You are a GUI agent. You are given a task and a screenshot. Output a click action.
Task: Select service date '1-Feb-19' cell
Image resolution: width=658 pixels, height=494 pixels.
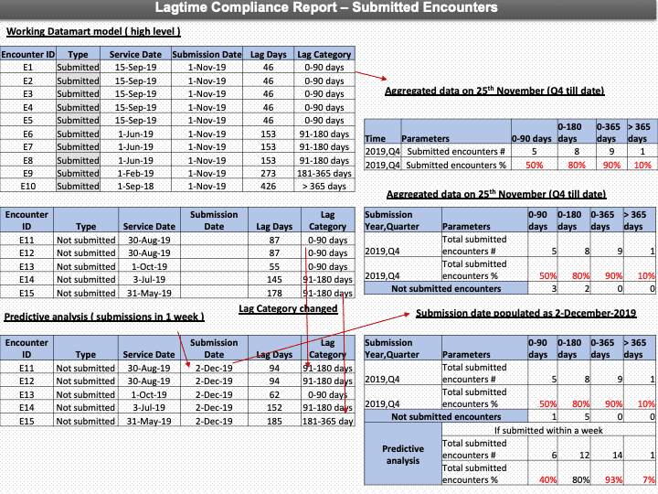coord(135,173)
